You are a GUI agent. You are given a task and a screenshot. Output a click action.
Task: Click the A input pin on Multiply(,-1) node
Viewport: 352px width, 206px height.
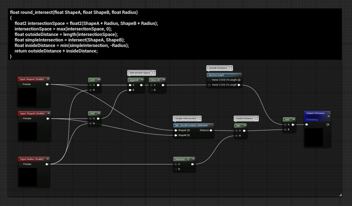[176, 164]
